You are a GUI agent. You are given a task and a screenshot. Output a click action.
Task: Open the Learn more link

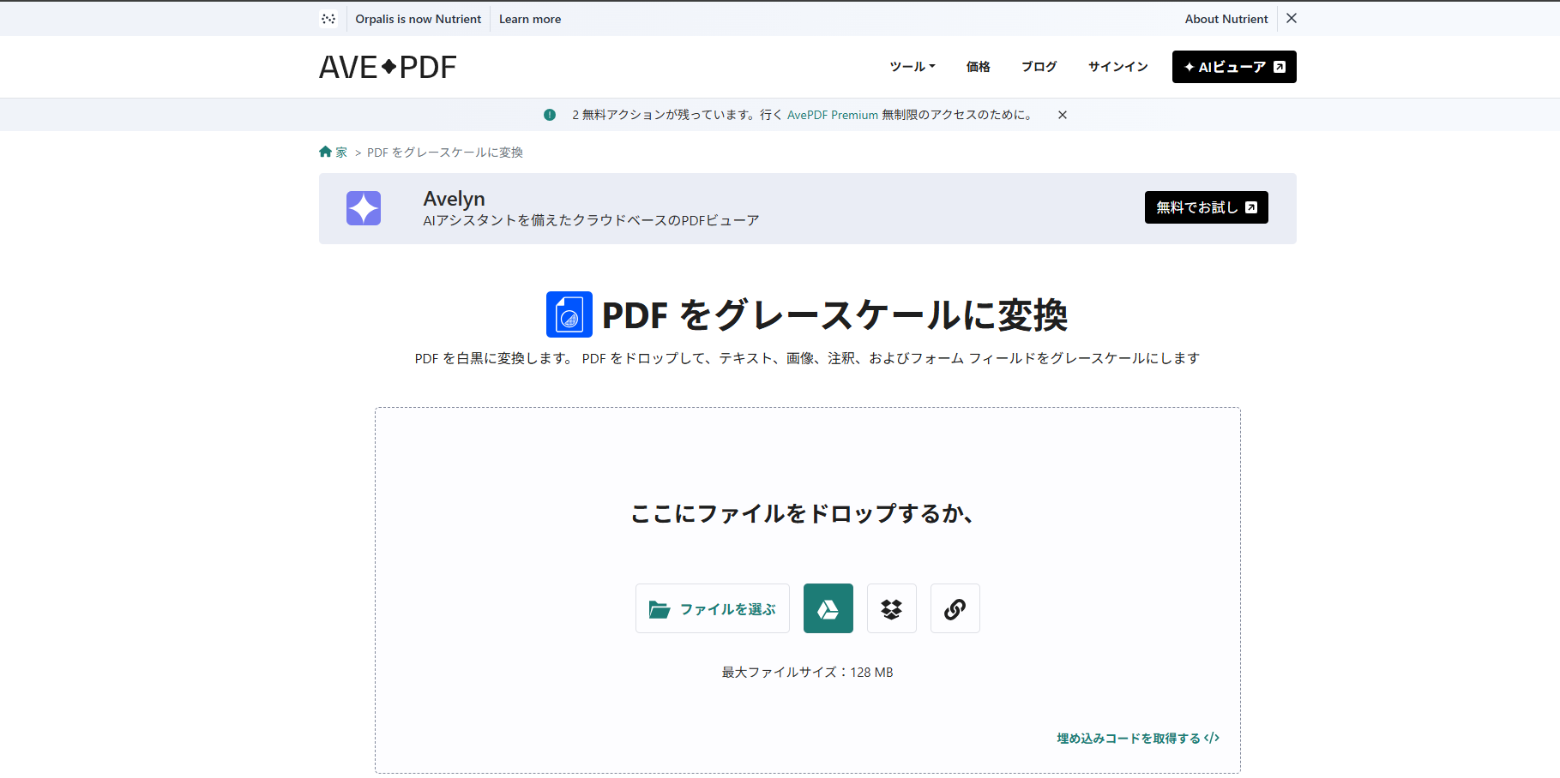point(530,19)
